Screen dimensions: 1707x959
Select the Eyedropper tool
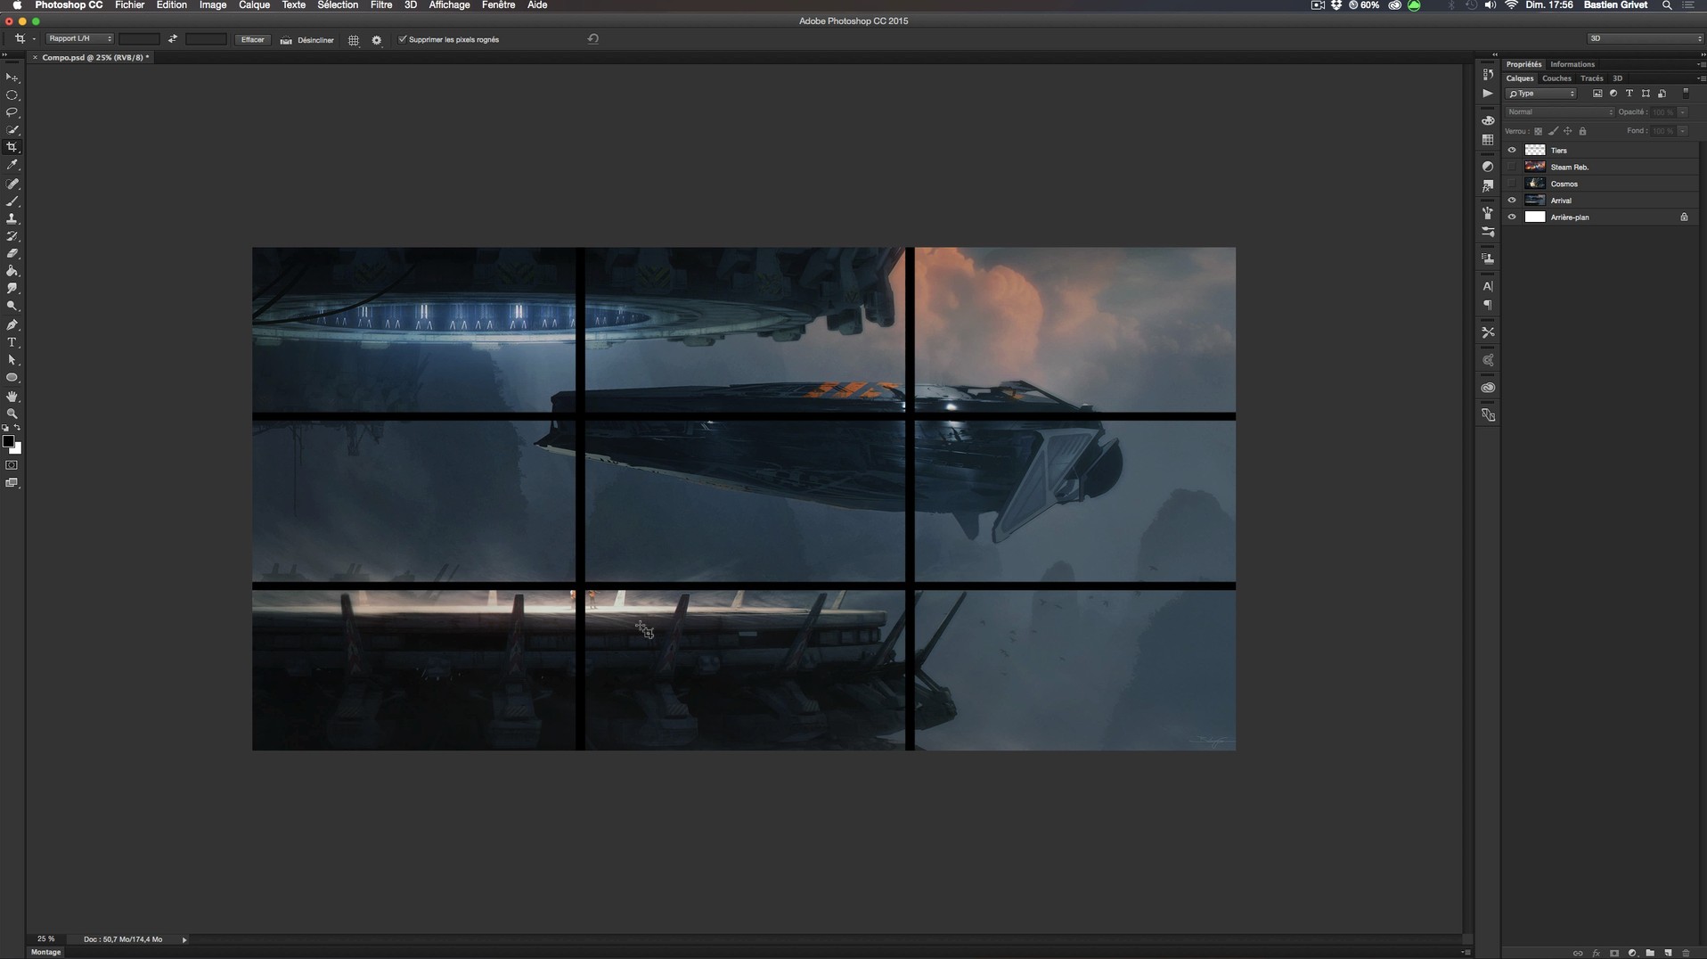12,165
